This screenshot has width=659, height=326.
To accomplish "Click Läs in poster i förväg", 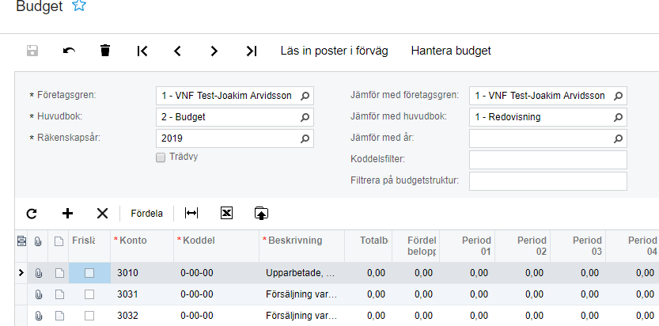I will tap(334, 51).
